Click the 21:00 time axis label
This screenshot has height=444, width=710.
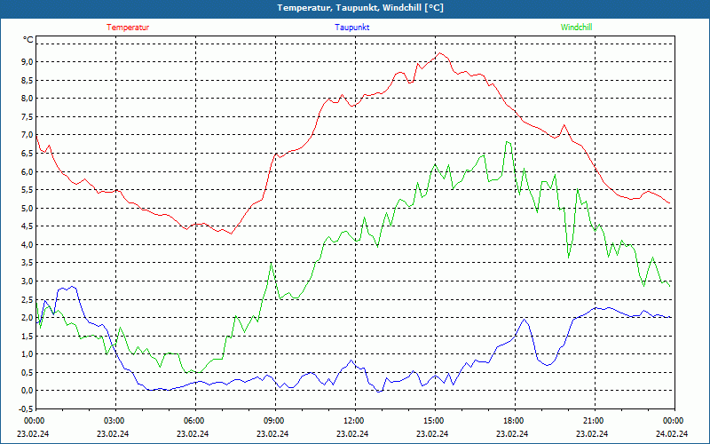click(595, 421)
